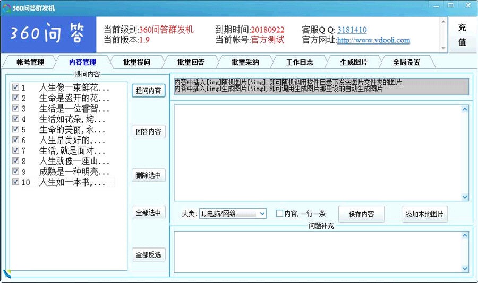This screenshot has height=283, width=478.
Task: View the 工作日志 tab
Action: point(300,63)
